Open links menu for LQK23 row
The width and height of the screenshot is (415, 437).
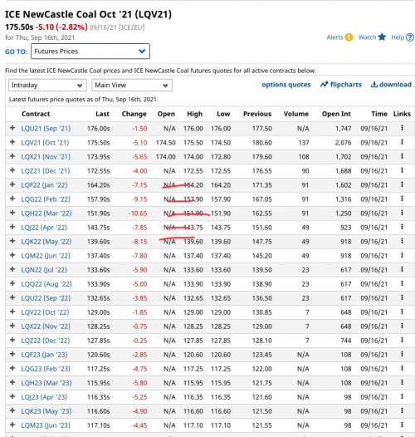coord(402,410)
